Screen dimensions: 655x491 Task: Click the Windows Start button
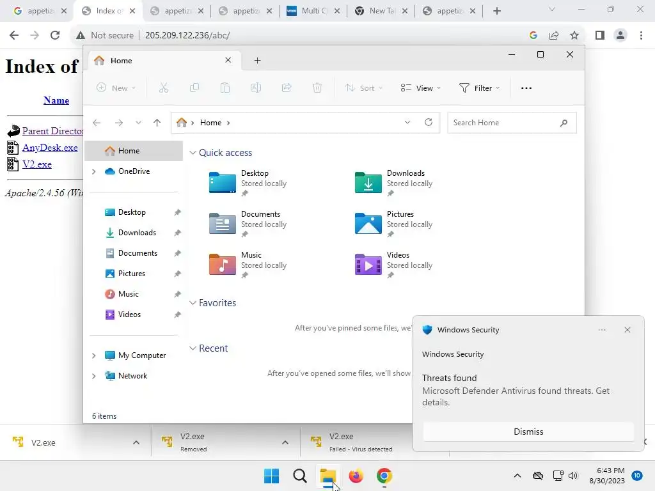[271, 476]
